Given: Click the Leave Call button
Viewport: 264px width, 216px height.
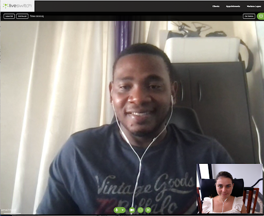Looking at the screenshot, I should click(9, 16).
